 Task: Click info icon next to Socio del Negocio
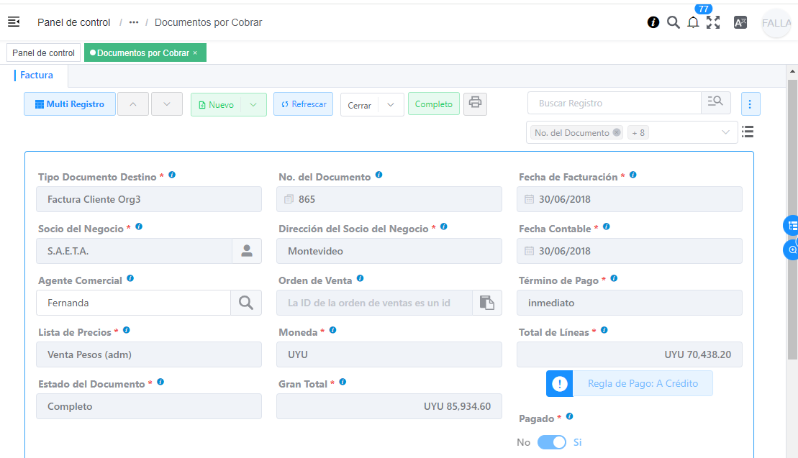pos(139,226)
